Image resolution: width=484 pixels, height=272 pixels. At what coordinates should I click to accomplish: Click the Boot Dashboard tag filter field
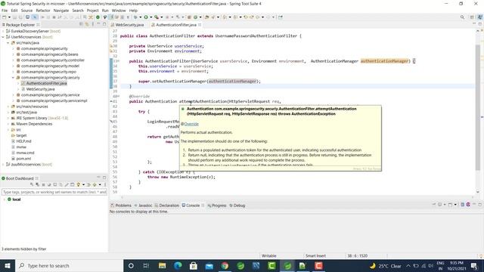[54, 192]
